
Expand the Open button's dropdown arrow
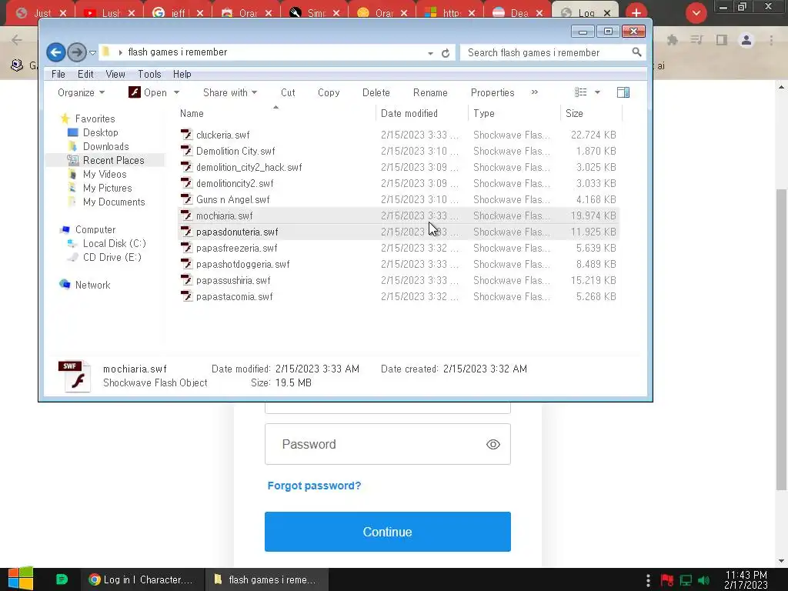point(176,92)
